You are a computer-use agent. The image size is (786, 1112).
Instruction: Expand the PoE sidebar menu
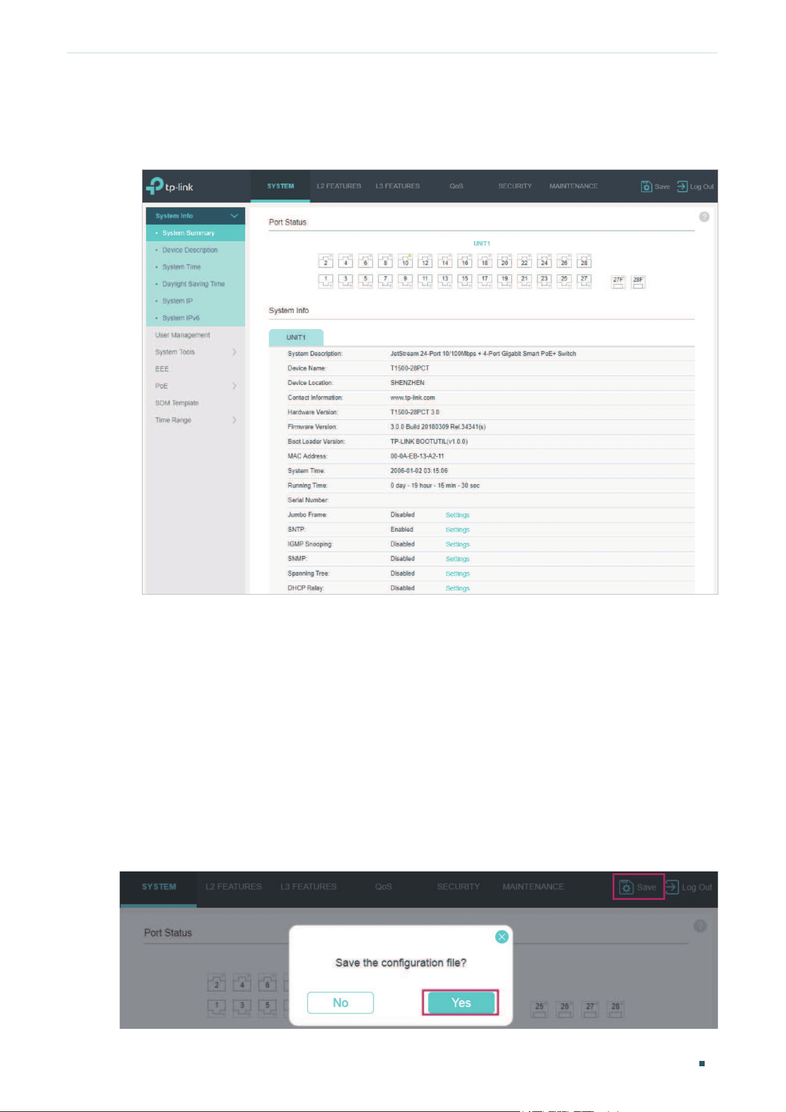[x=234, y=386]
